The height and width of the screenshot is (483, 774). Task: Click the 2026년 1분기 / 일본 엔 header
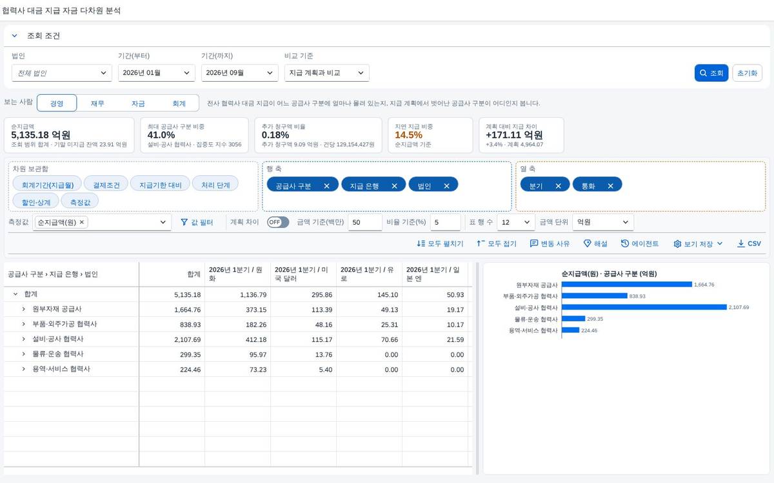[437, 274]
